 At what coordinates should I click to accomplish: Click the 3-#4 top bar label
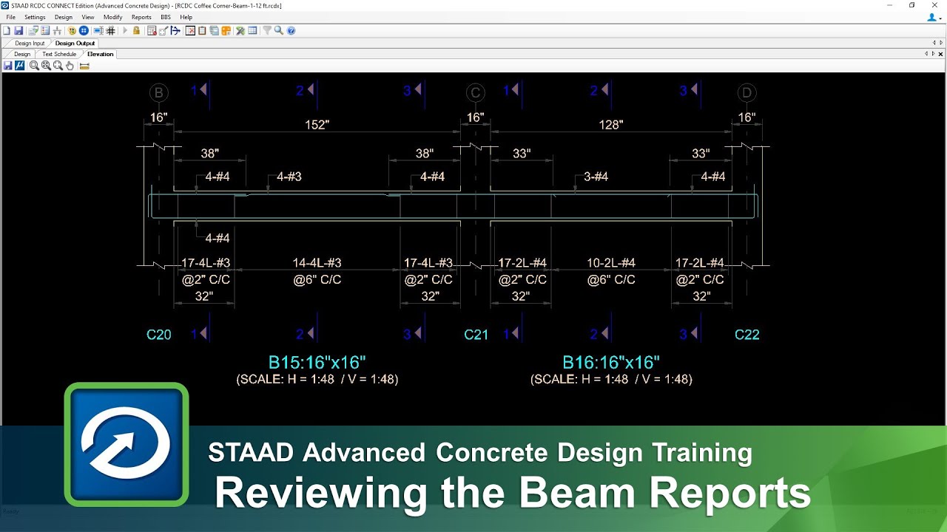tap(596, 177)
